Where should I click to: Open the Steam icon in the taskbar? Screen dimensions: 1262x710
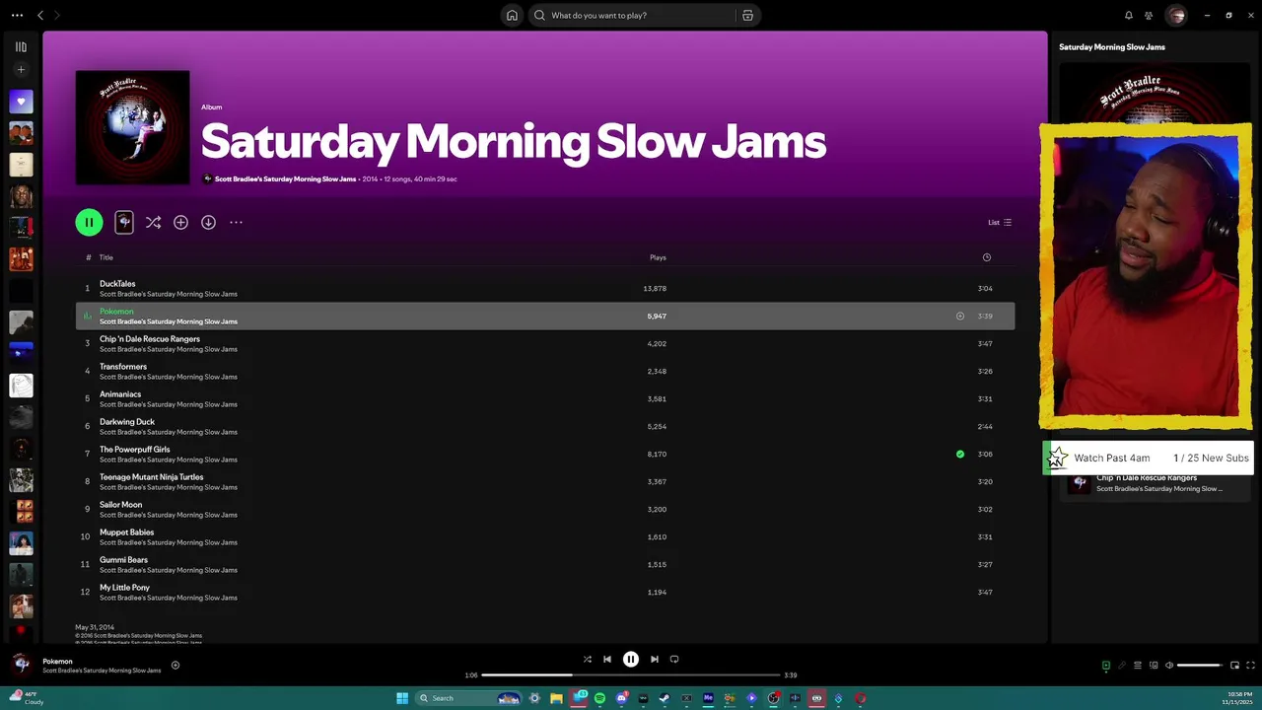pos(665,698)
